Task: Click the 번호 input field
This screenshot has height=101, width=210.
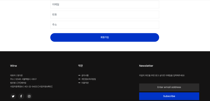Action: (105, 14)
